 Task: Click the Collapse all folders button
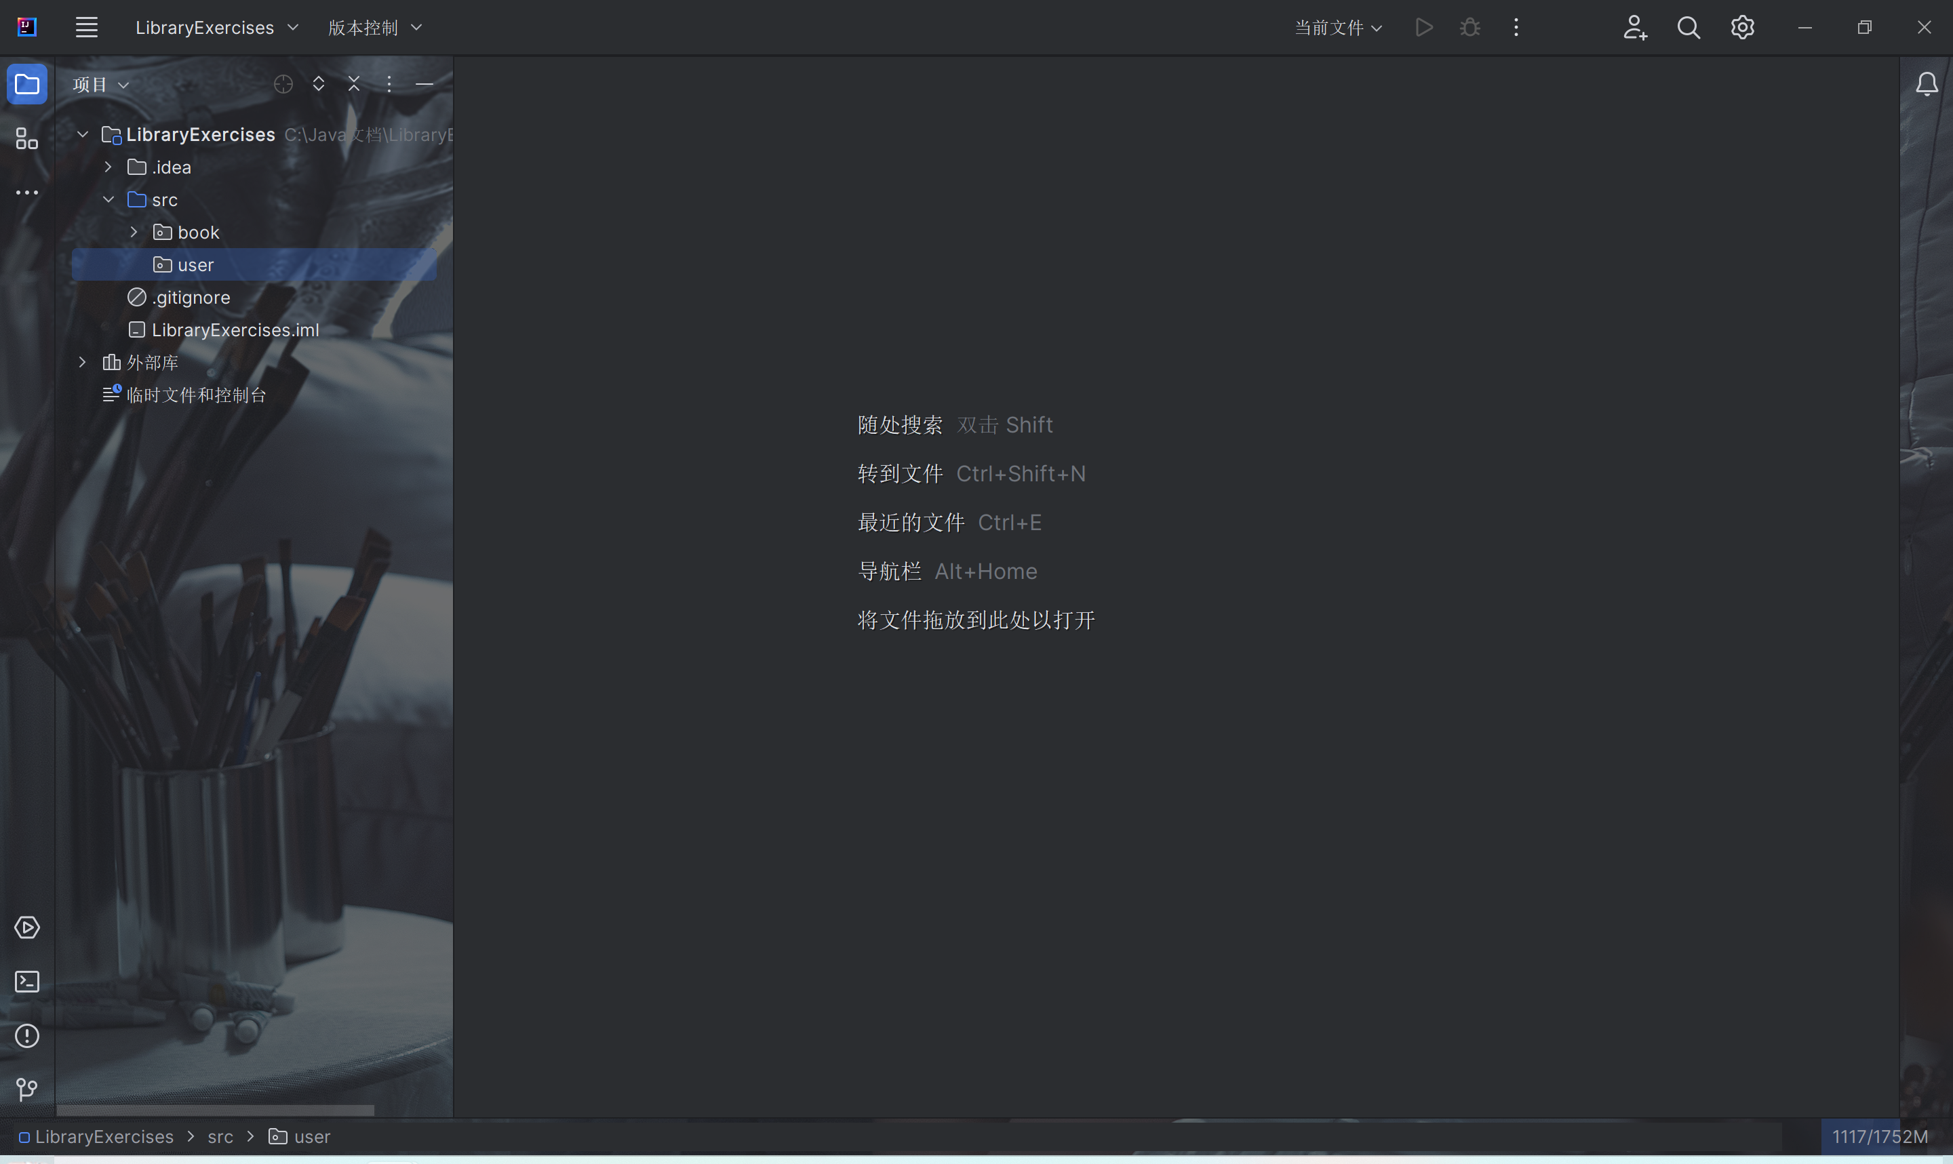click(x=352, y=85)
